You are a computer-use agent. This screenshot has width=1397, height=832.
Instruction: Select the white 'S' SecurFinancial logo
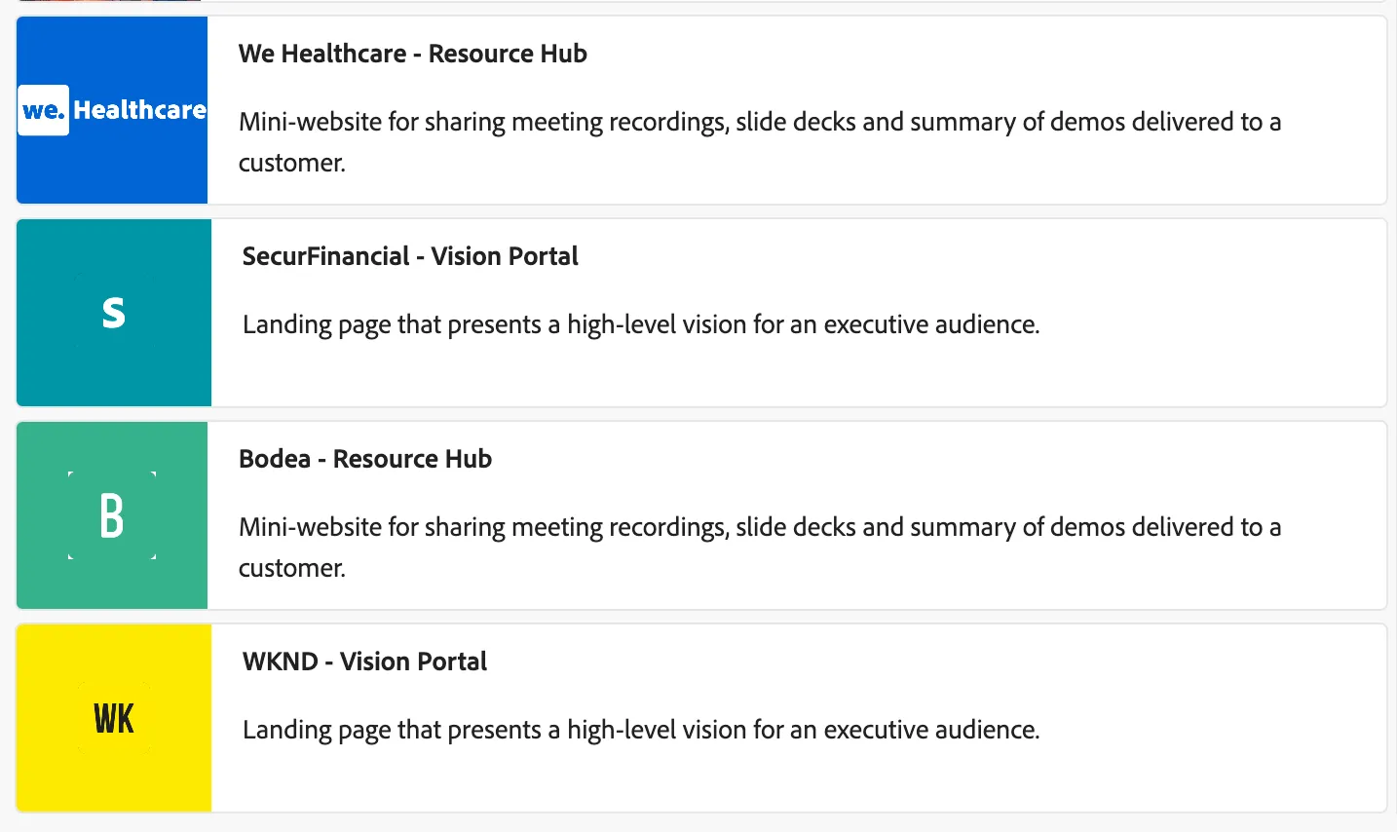[114, 313]
